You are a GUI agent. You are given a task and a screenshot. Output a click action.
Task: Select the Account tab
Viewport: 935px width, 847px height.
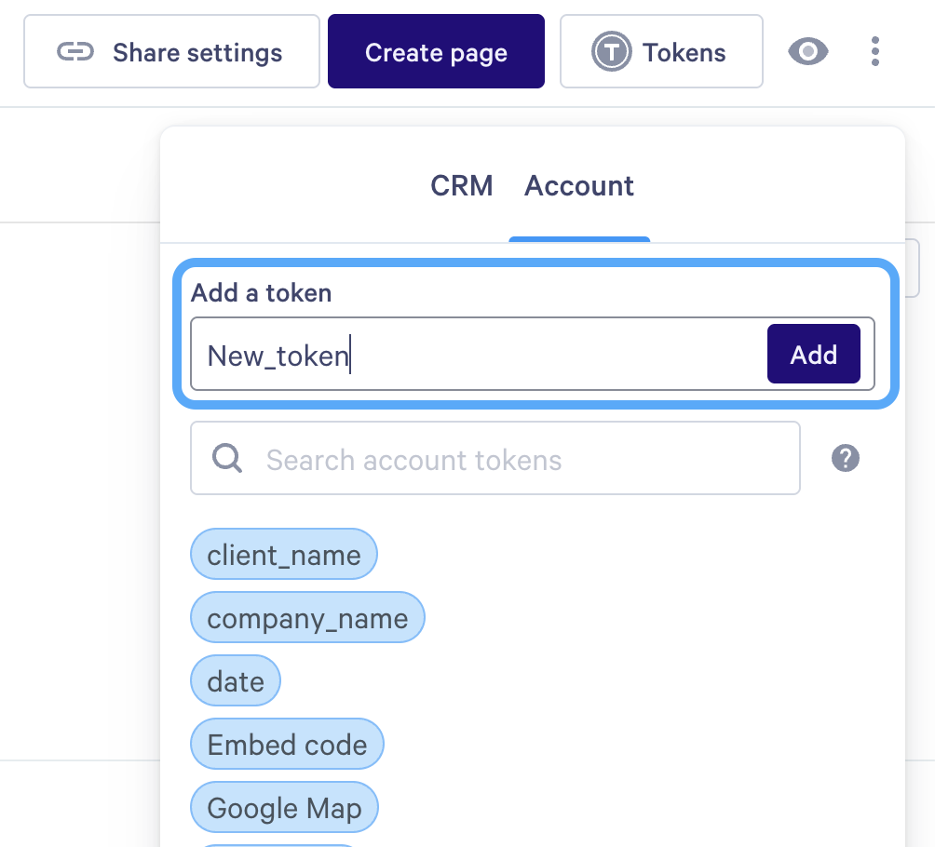(579, 186)
